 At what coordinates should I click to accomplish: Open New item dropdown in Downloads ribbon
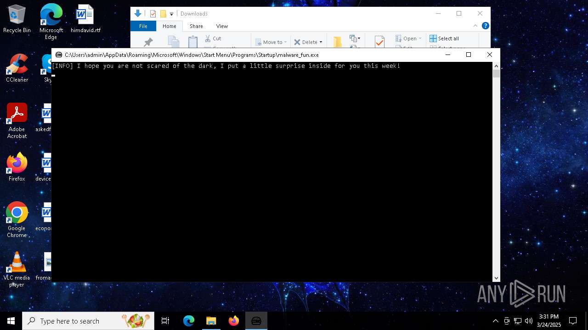coord(355,38)
